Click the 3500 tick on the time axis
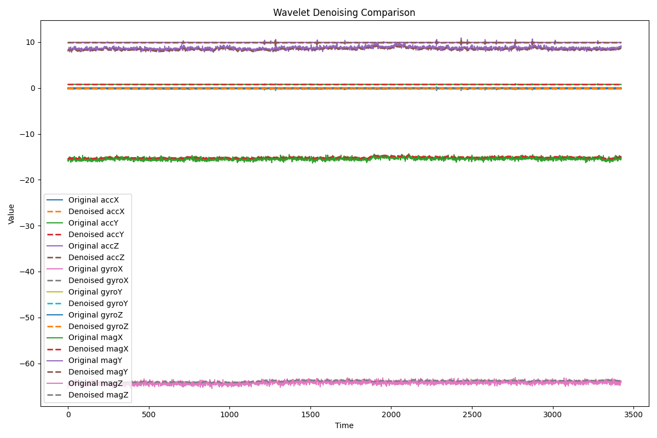The image size is (657, 438). coord(633,416)
